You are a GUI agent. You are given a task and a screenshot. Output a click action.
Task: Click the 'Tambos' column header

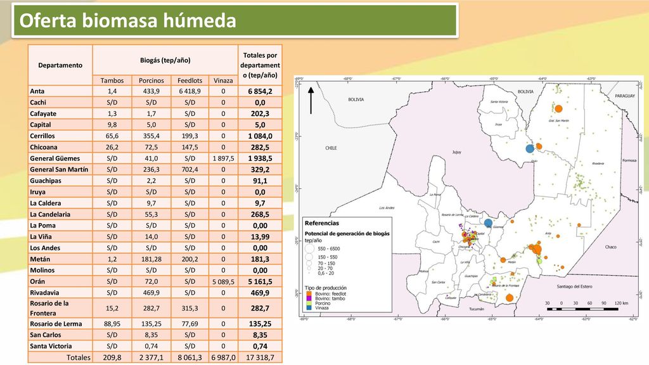[112, 80]
